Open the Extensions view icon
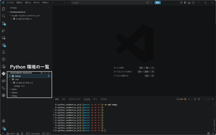 (4, 45)
